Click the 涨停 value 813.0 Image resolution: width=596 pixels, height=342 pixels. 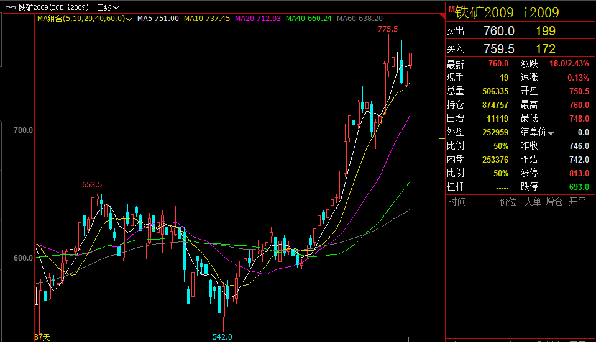pyautogui.click(x=579, y=173)
